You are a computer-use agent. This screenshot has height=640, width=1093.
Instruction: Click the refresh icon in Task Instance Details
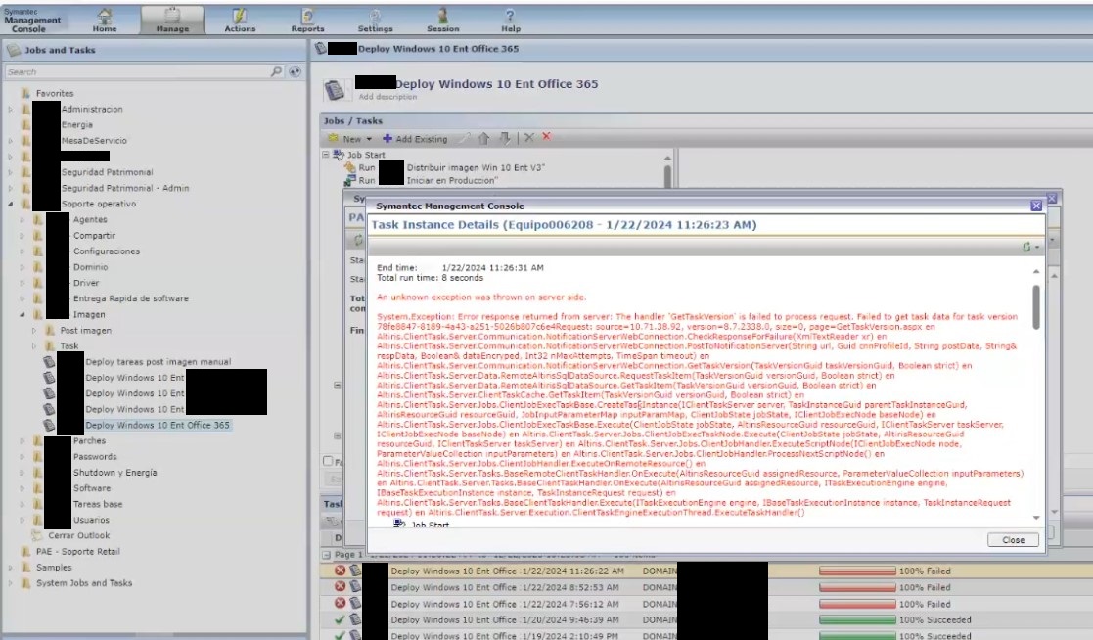click(1026, 247)
